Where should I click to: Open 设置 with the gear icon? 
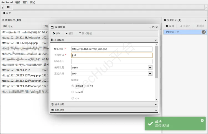tap(7, 13)
